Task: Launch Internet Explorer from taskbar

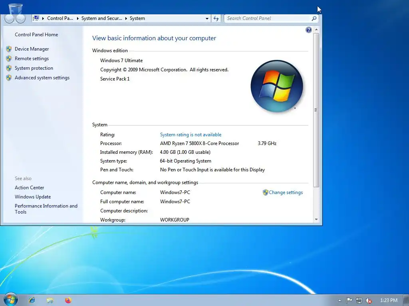Action: tap(32, 300)
